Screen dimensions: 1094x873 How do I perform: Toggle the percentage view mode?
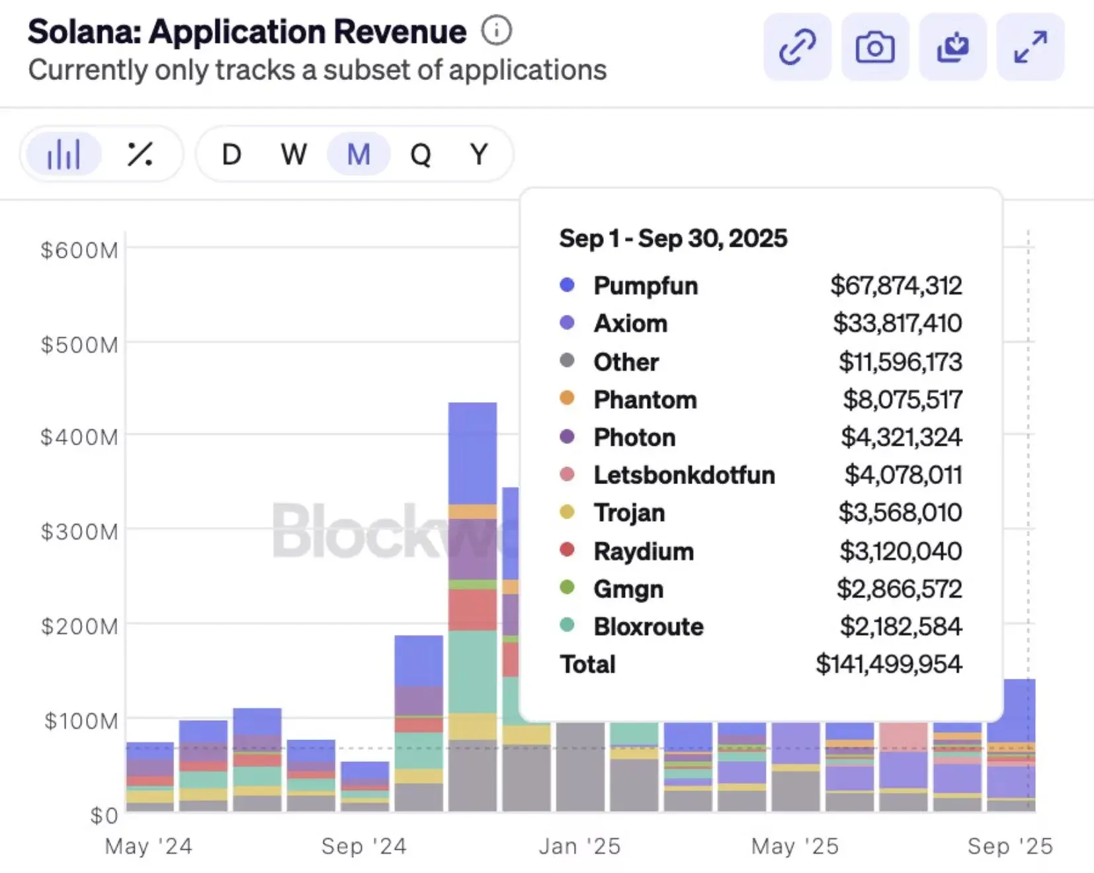point(140,154)
